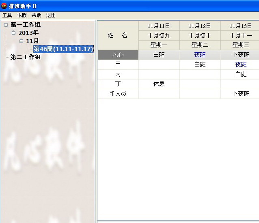Select the 新人员 name cell
The image size is (259, 223).
pos(118,94)
